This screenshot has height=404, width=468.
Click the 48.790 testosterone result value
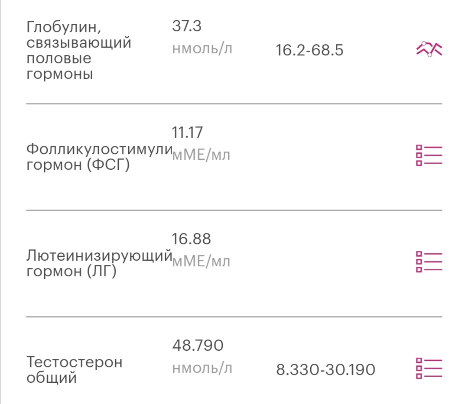point(198,346)
